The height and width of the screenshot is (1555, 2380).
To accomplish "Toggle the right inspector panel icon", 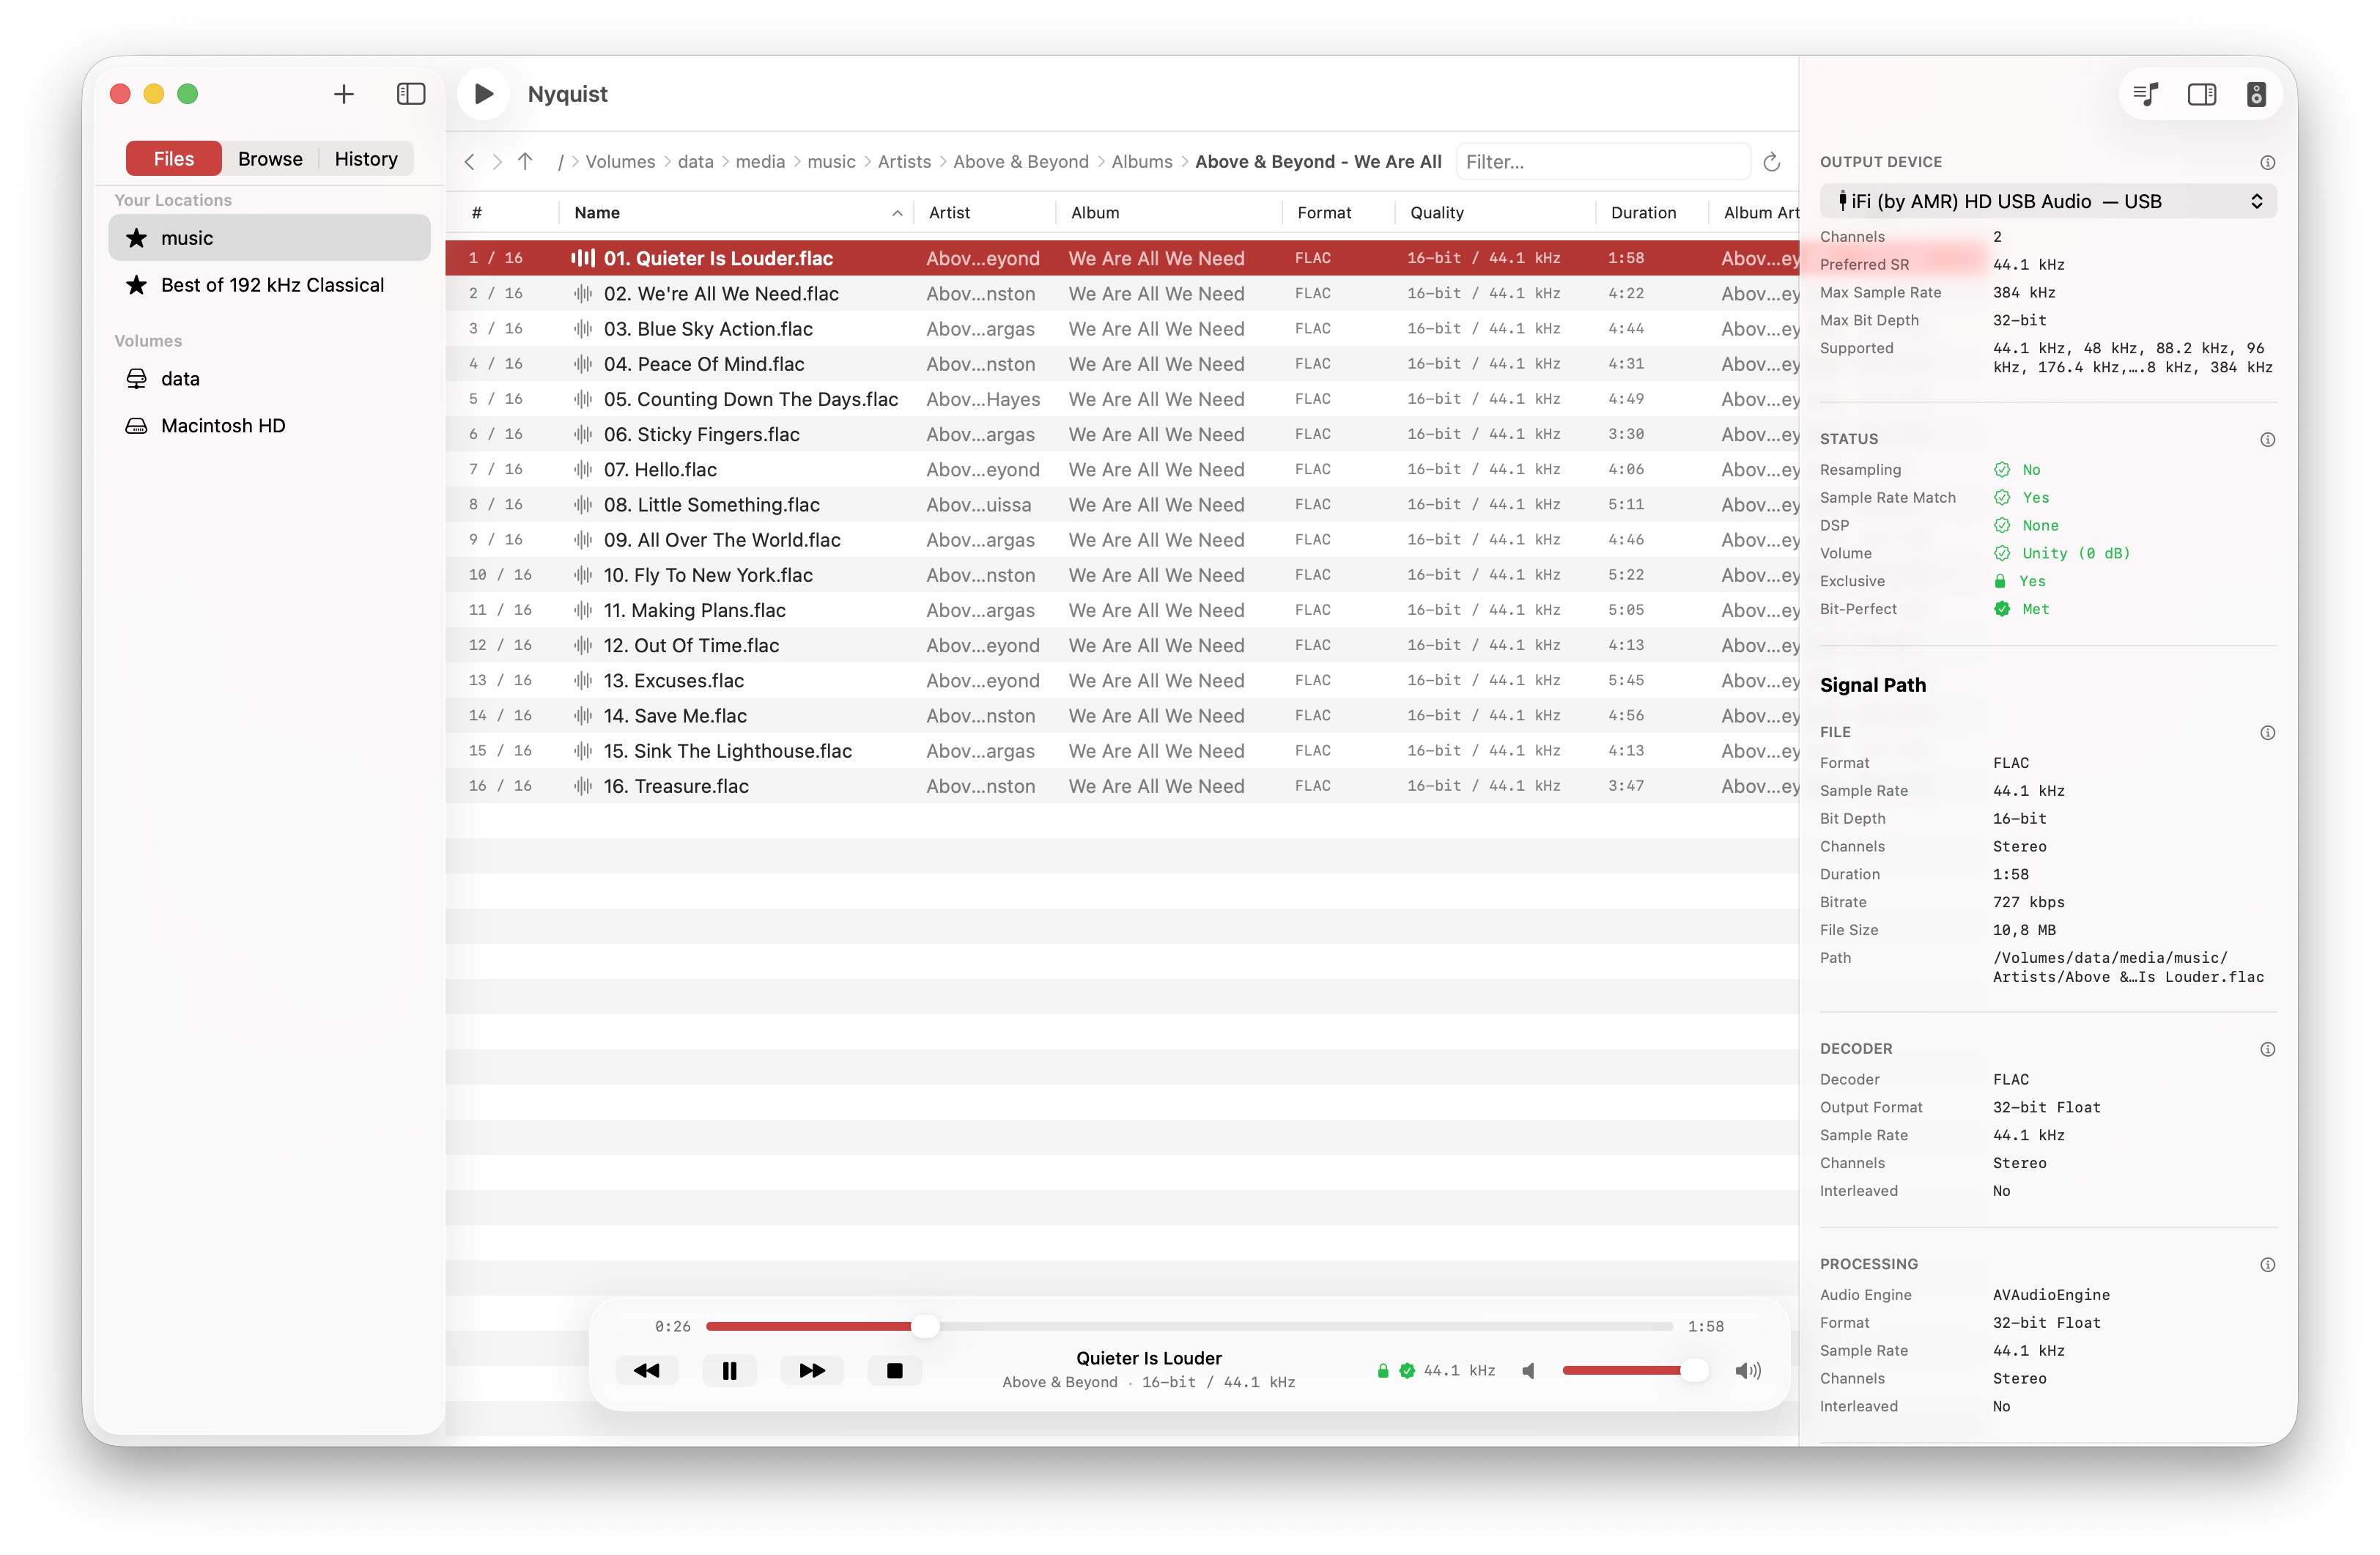I will point(2201,94).
